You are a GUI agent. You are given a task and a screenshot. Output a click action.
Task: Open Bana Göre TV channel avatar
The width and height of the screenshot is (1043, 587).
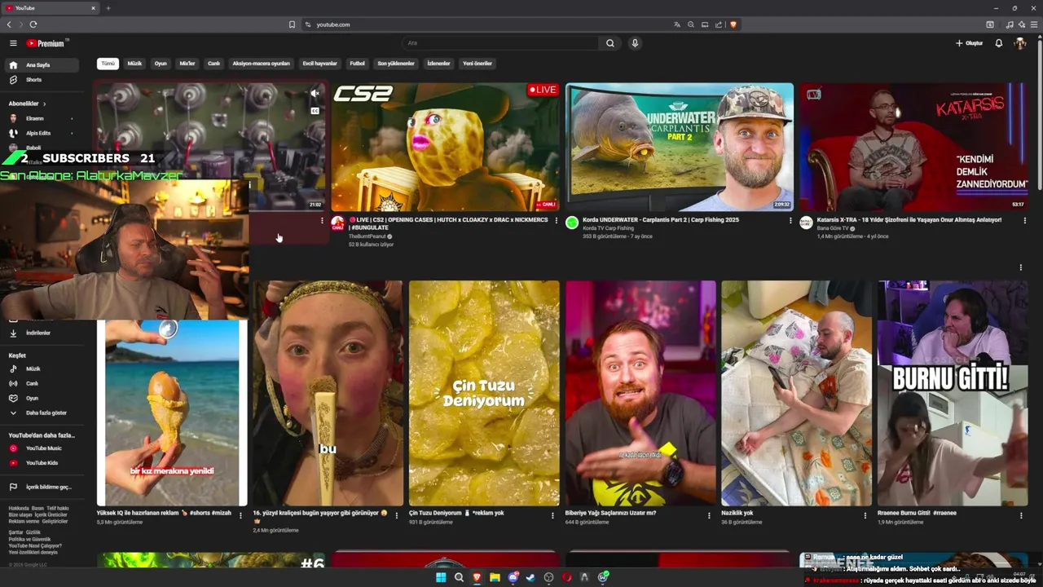click(806, 223)
